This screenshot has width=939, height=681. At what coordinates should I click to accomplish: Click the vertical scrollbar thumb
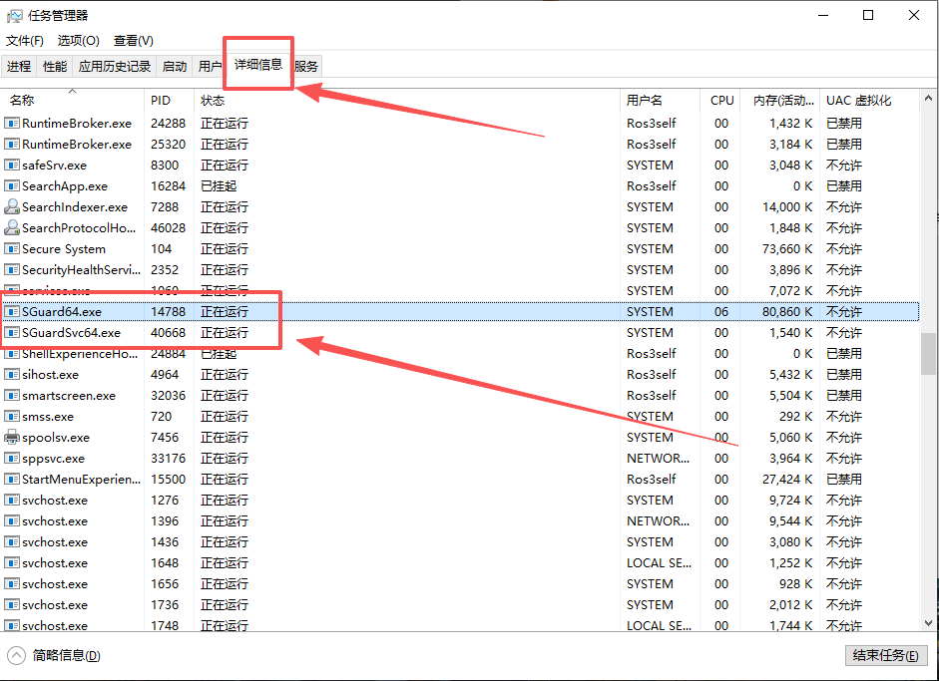tap(928, 352)
